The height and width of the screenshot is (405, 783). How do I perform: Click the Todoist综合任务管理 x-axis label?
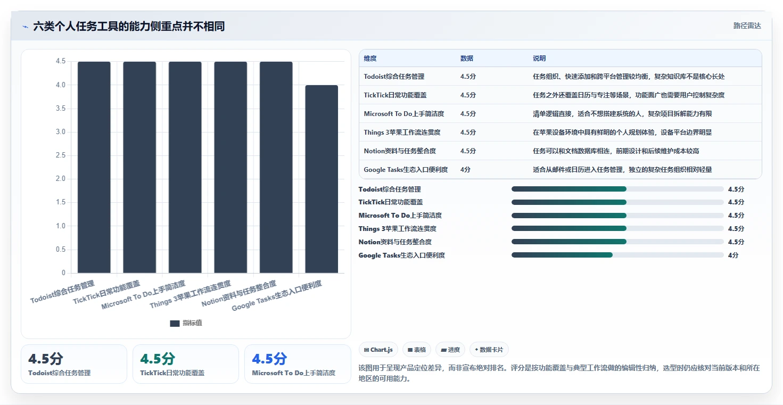point(62,291)
